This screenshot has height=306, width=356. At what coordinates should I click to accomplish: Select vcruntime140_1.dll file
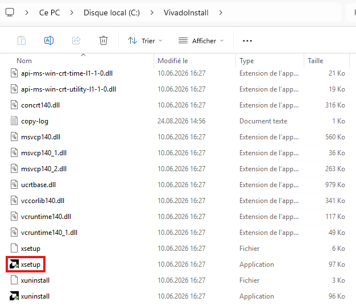click(49, 233)
